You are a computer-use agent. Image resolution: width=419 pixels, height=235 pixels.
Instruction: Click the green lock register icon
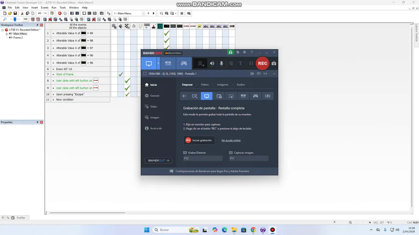[x=230, y=52]
